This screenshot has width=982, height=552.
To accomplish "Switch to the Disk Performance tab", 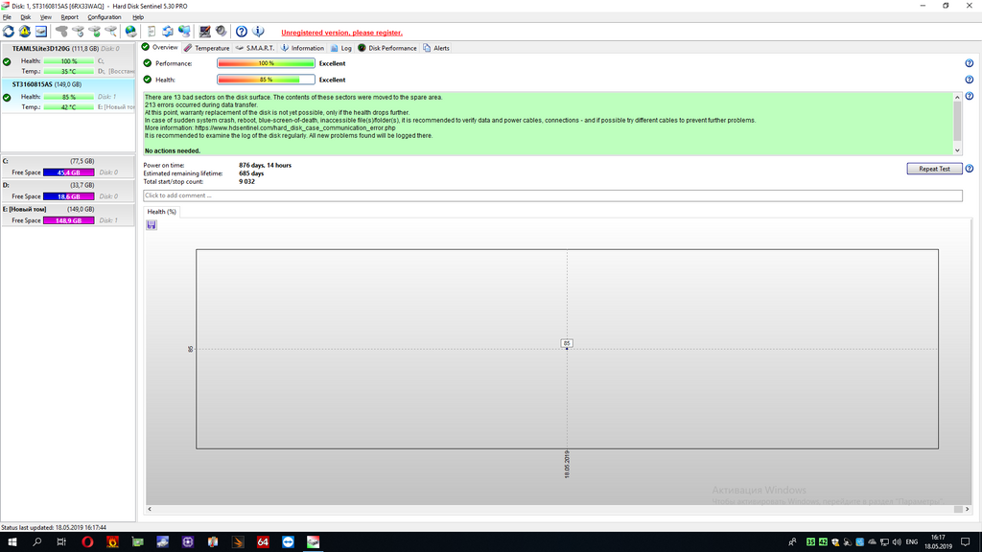I will tap(387, 48).
